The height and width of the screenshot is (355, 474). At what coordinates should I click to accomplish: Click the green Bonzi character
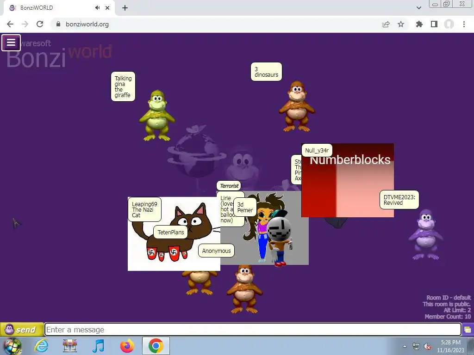[x=157, y=116]
